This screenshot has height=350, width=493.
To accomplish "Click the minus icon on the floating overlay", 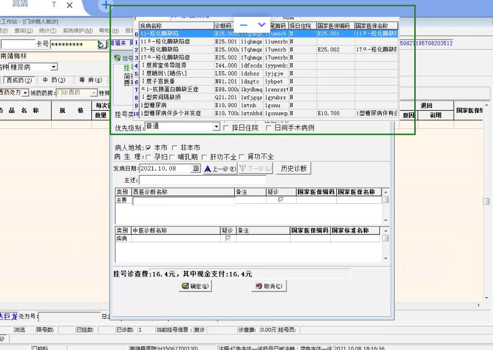I will (x=243, y=25).
